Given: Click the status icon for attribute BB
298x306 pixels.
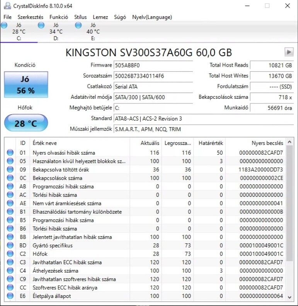Looking at the screenshot, I should [10, 237].
